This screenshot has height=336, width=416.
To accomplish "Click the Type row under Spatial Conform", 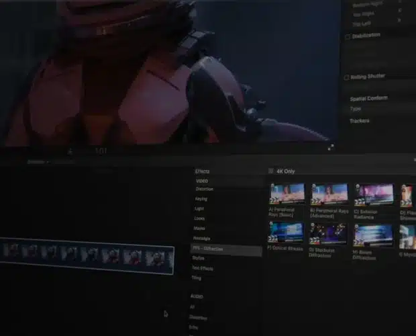I will coord(355,109).
